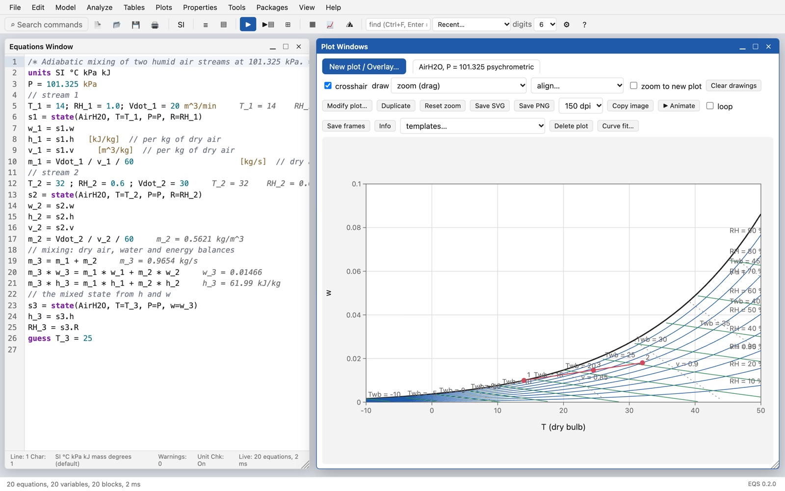
Task: Enable zoom to new plot checkbox
Action: click(x=633, y=85)
